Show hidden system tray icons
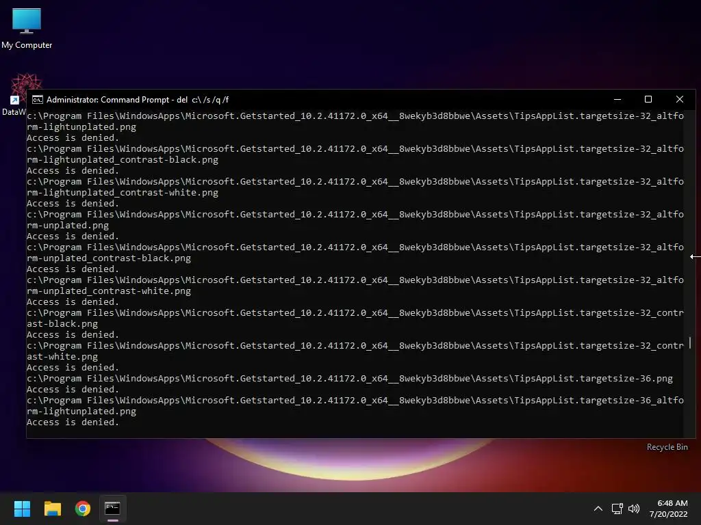Image resolution: width=701 pixels, height=525 pixels. point(598,509)
